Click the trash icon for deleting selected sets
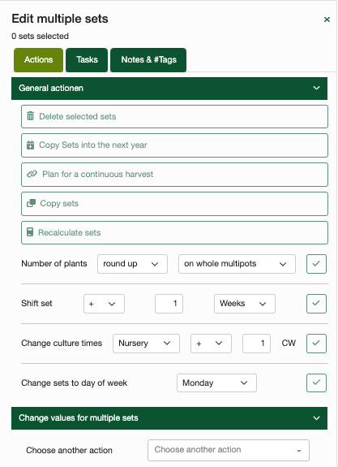 (x=30, y=116)
